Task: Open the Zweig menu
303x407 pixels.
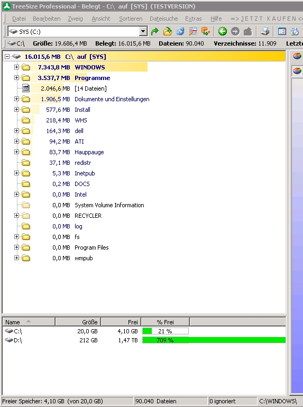Action: point(76,19)
